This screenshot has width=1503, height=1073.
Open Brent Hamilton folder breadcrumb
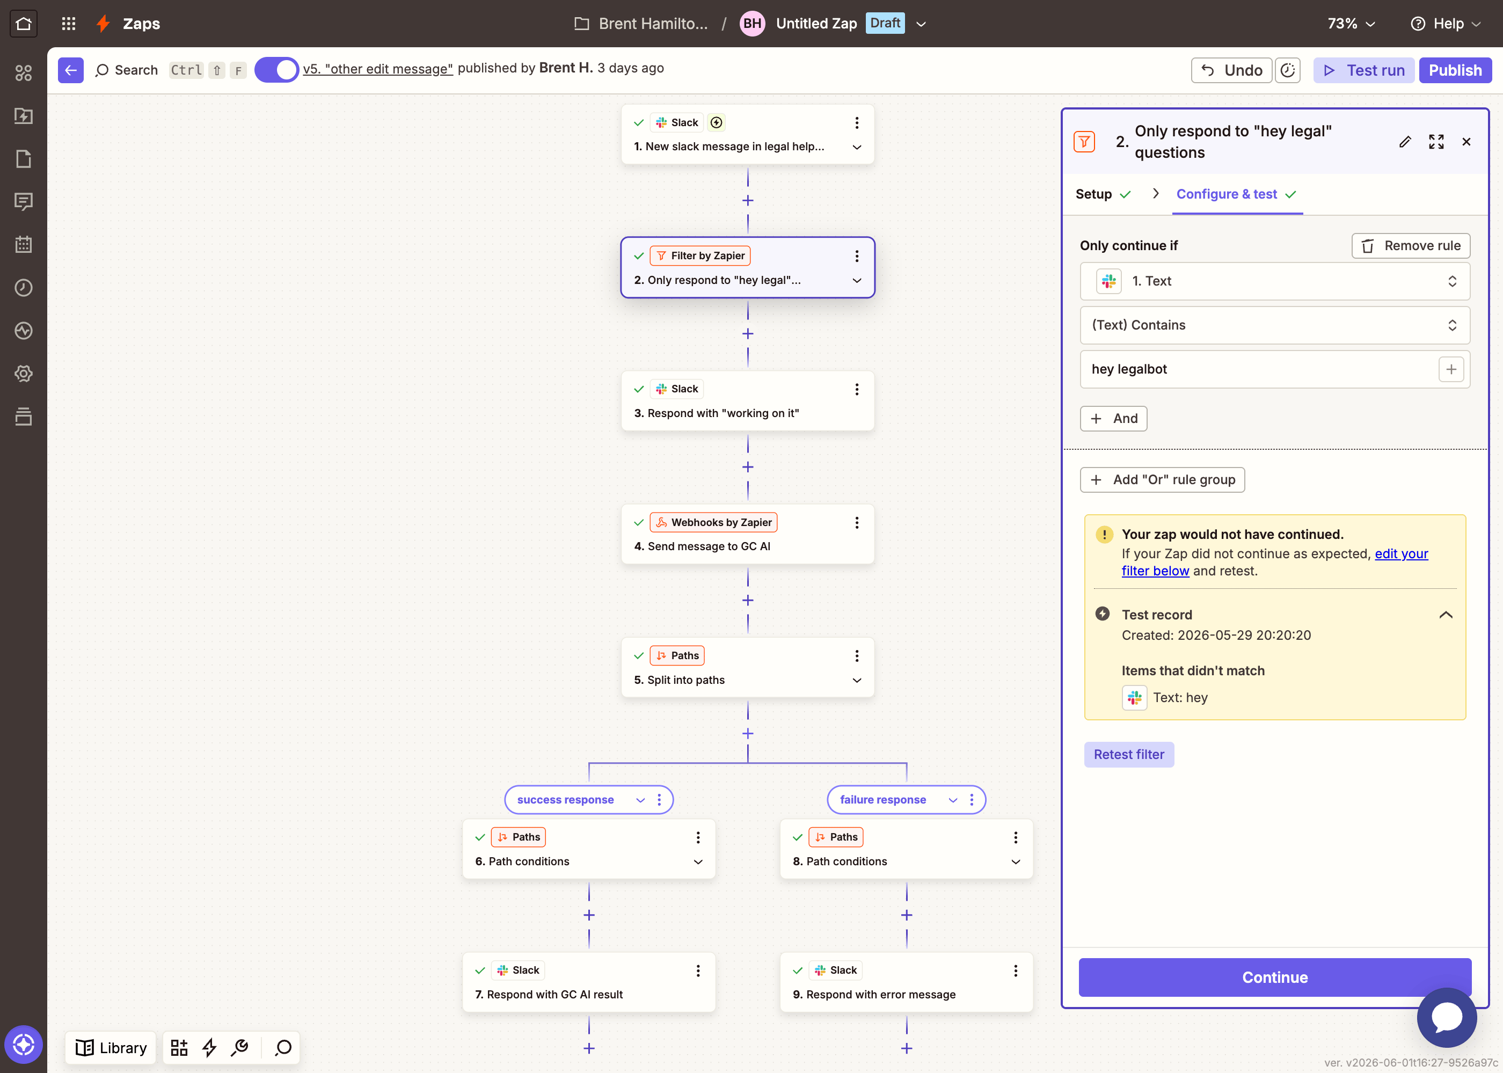641,24
